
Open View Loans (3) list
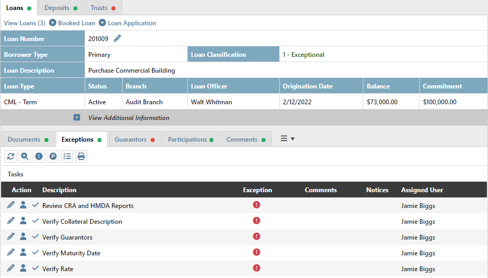click(24, 23)
